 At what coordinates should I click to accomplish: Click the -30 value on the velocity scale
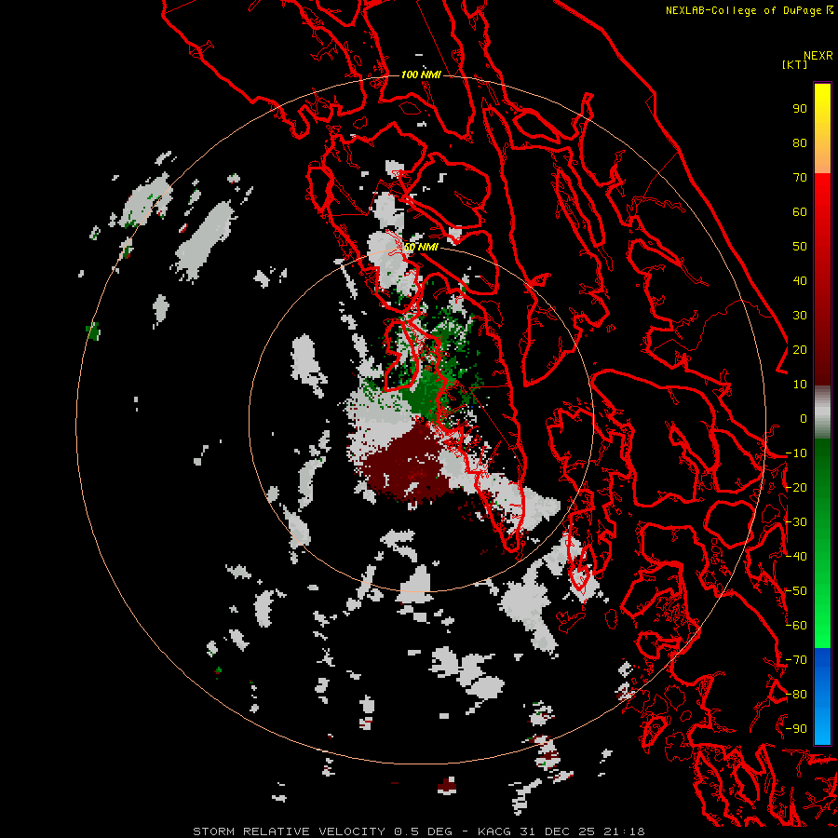click(796, 522)
